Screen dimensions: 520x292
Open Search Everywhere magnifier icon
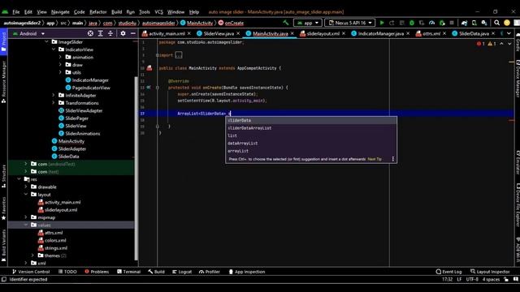click(496, 23)
